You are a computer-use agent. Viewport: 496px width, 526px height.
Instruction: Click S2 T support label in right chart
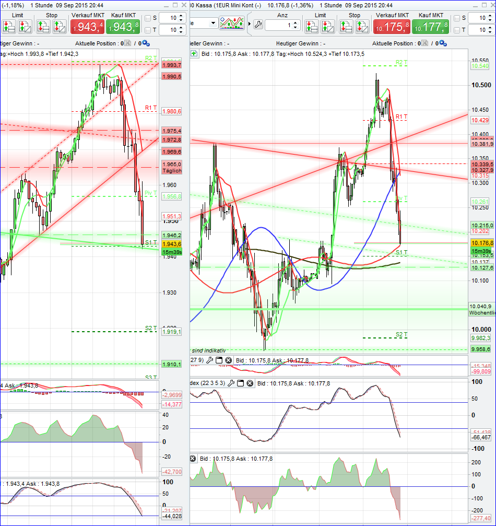401,334
